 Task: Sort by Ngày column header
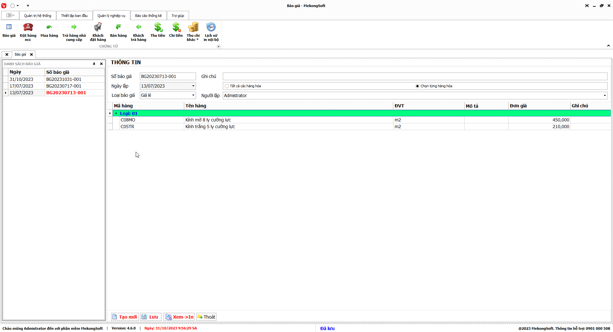[26, 72]
